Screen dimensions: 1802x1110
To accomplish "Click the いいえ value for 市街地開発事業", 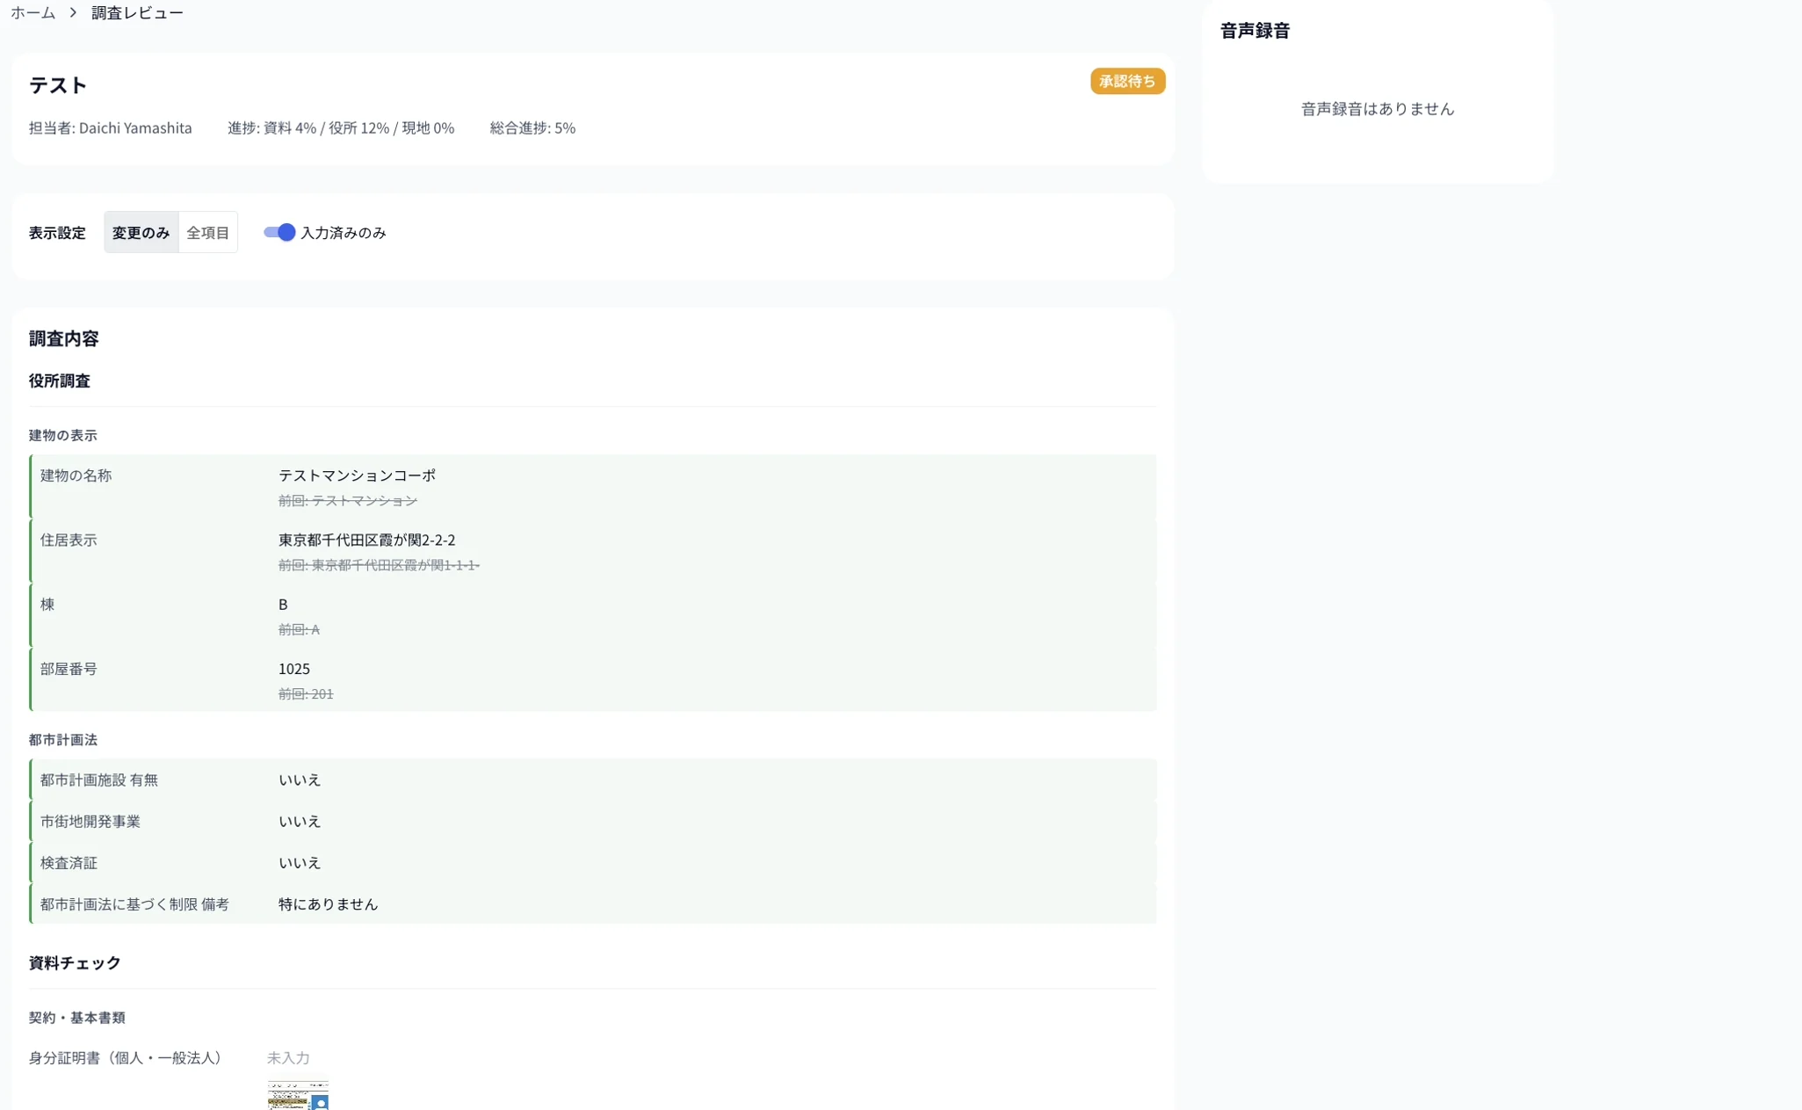I will coord(300,821).
